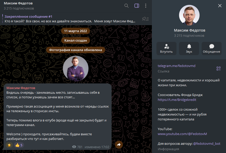Open the three-dot more options menu
Screen dimensions: 226x153
pos(146,6)
